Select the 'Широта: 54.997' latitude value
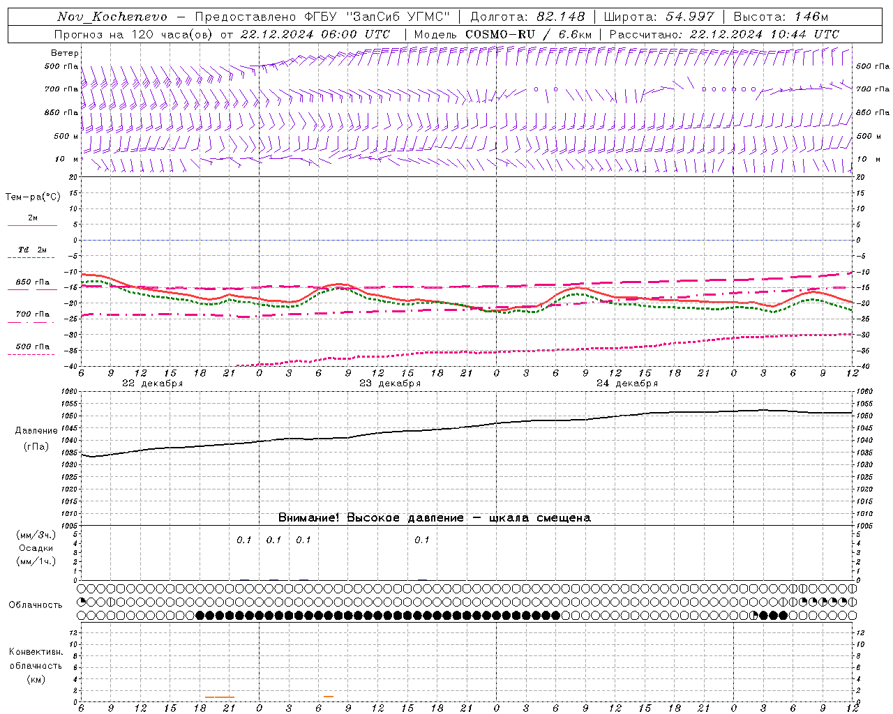Image resolution: width=893 pixels, height=714 pixels. (659, 17)
